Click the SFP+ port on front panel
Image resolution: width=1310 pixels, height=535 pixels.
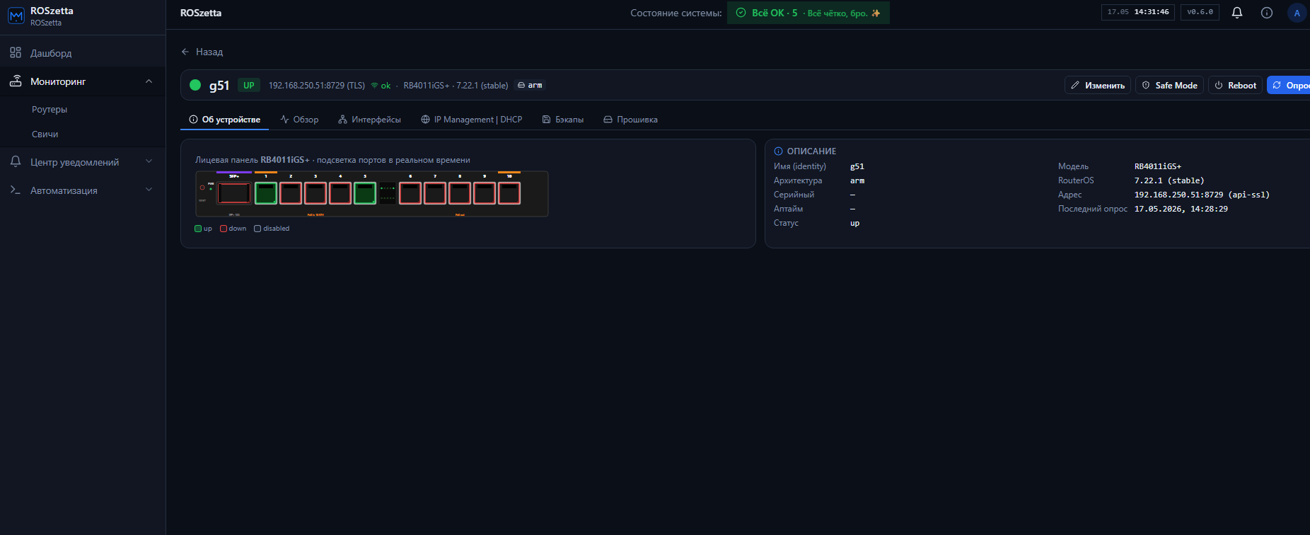coord(233,193)
